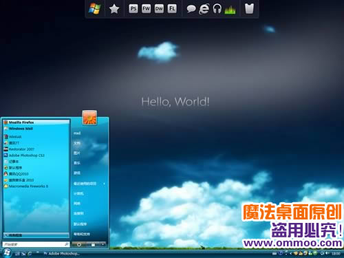The width and height of the screenshot is (344, 258).
Task: Open 计算机 (Computer) in Start menu
Action: [78, 194]
